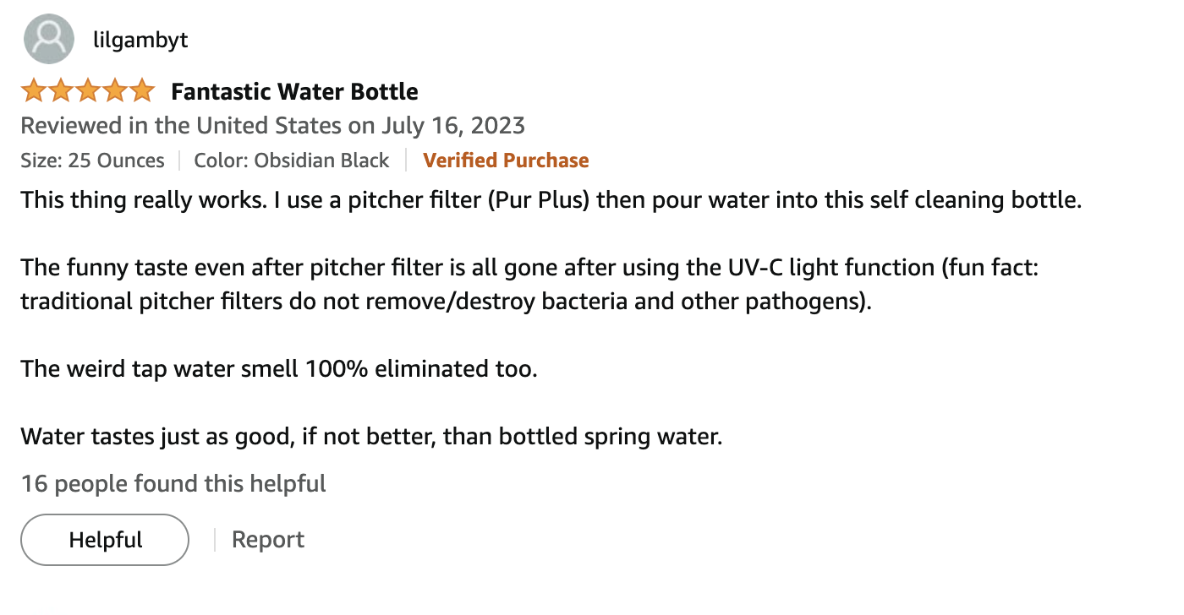Click the Color: Obsidian Black text

[x=292, y=161]
